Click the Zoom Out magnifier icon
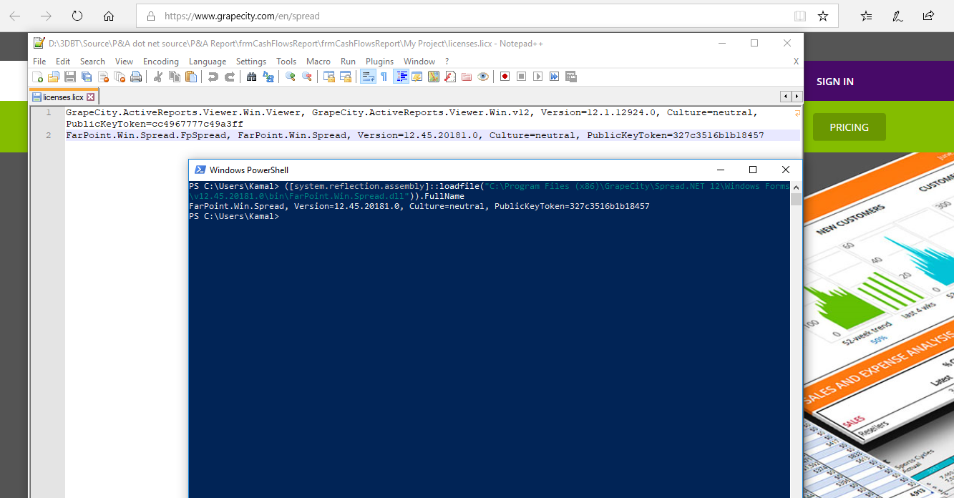Screen dimensions: 954x498 click(307, 77)
